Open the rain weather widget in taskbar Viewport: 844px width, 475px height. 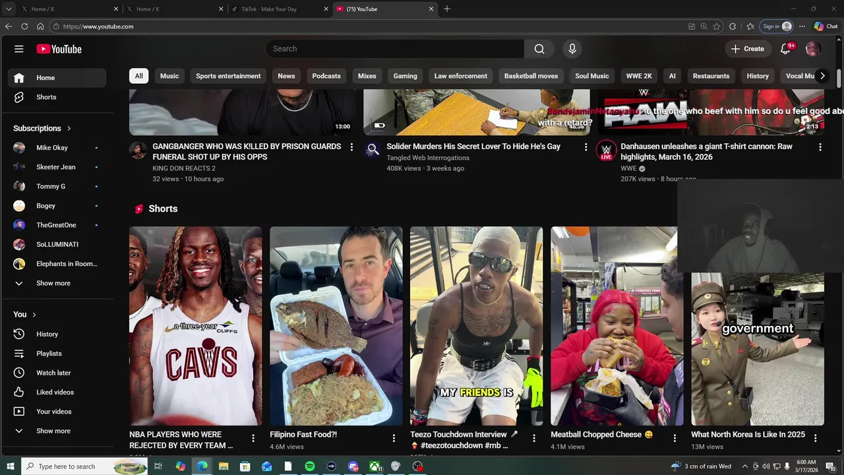coord(701,466)
